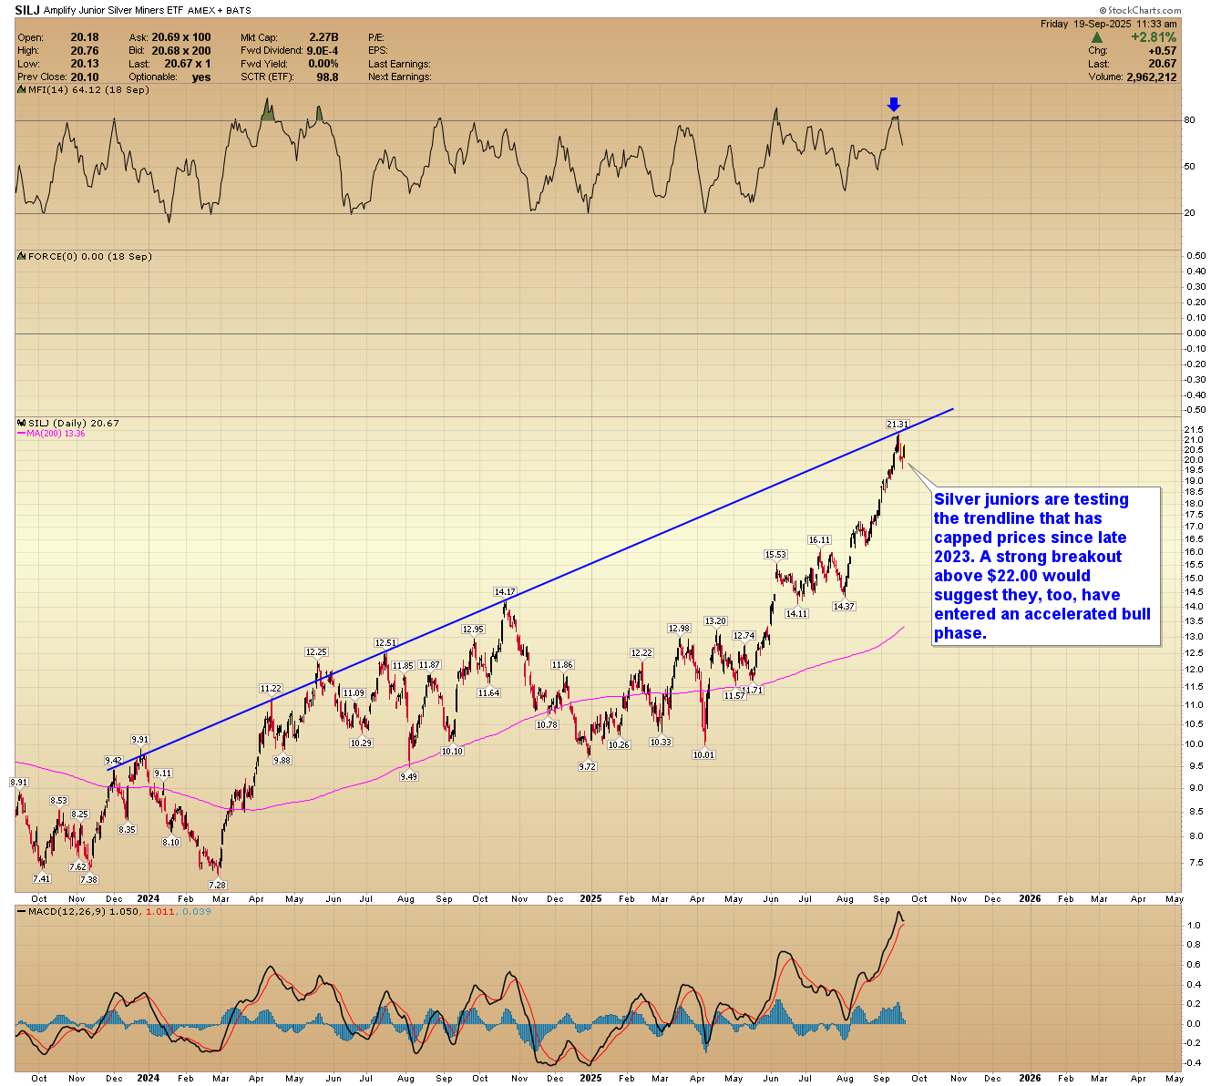Click the date Friday 19-Sep-2025 11:33 am
This screenshot has height=1086, width=1221.
pos(1109,24)
